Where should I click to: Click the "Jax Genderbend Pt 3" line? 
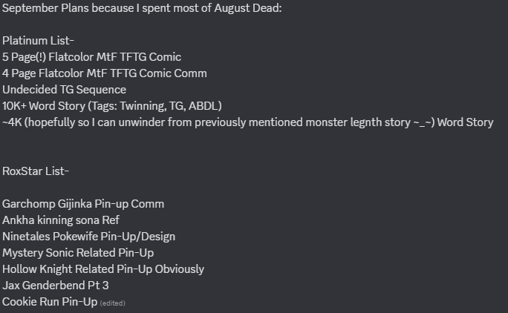(56, 286)
